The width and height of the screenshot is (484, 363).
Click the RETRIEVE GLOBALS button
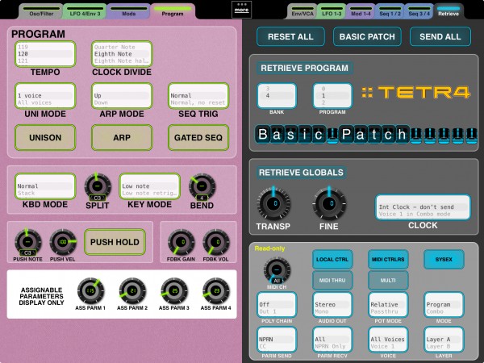pos(301,173)
